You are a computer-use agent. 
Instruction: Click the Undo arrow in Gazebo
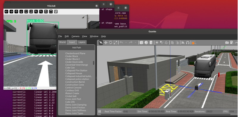(121, 43)
